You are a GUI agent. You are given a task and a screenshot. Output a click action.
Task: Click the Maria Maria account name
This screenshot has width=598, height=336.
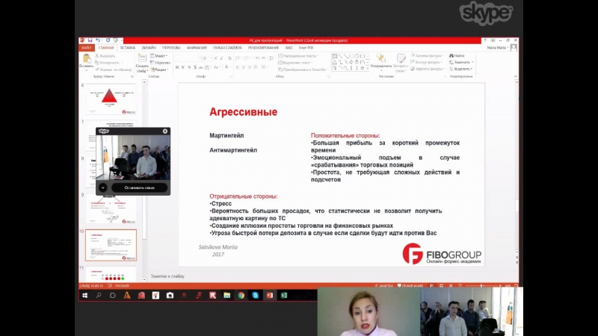coord(497,48)
